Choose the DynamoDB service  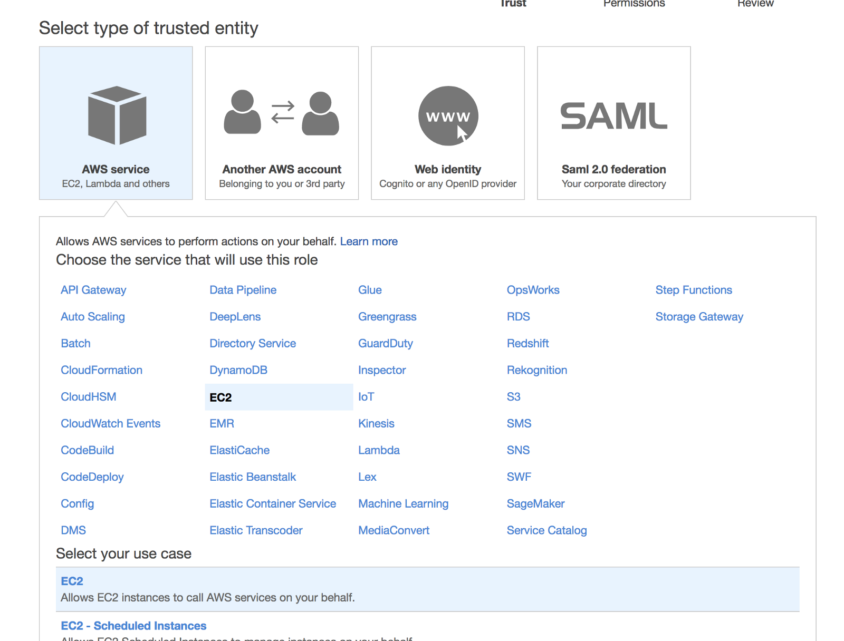click(238, 370)
